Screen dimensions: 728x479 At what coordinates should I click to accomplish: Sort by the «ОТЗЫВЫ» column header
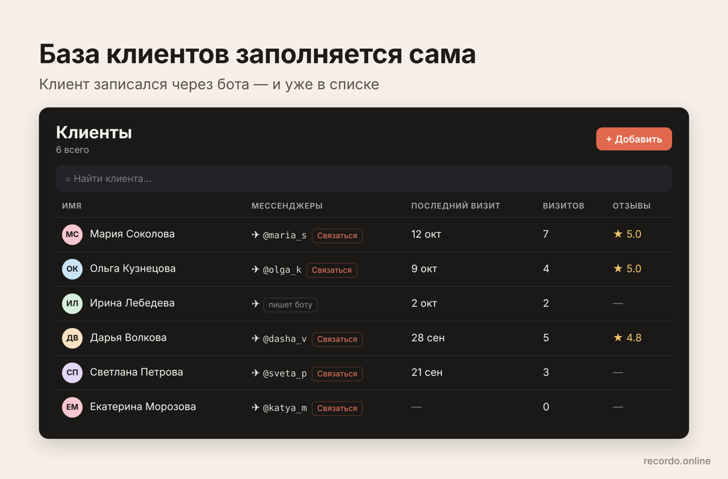(632, 206)
